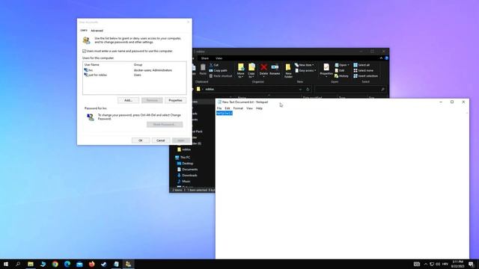Image resolution: width=479 pixels, height=269 pixels.
Task: Click the search magnifier in Explorer search box
Action: point(382,90)
